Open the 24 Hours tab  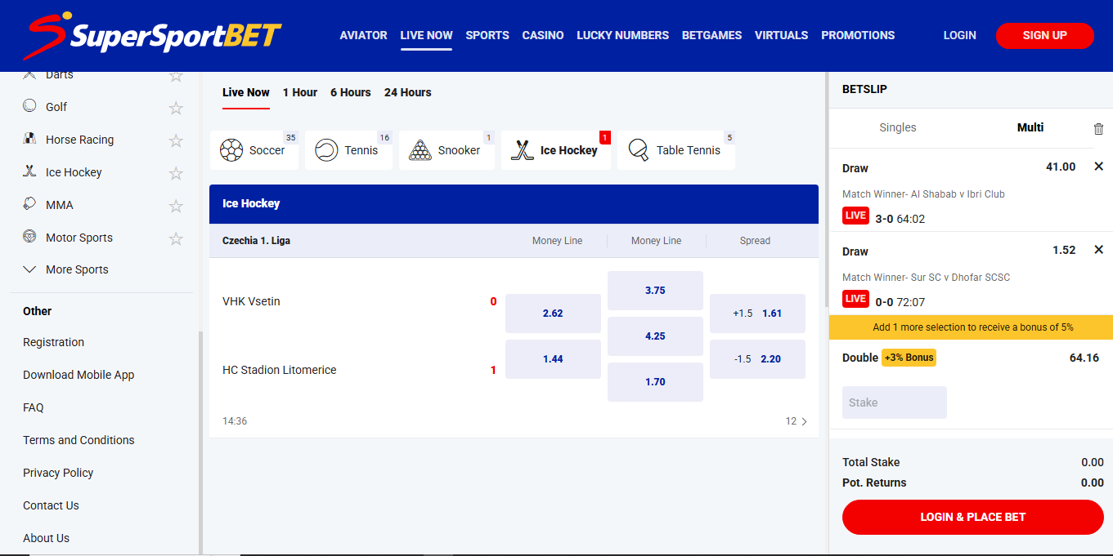pos(407,92)
